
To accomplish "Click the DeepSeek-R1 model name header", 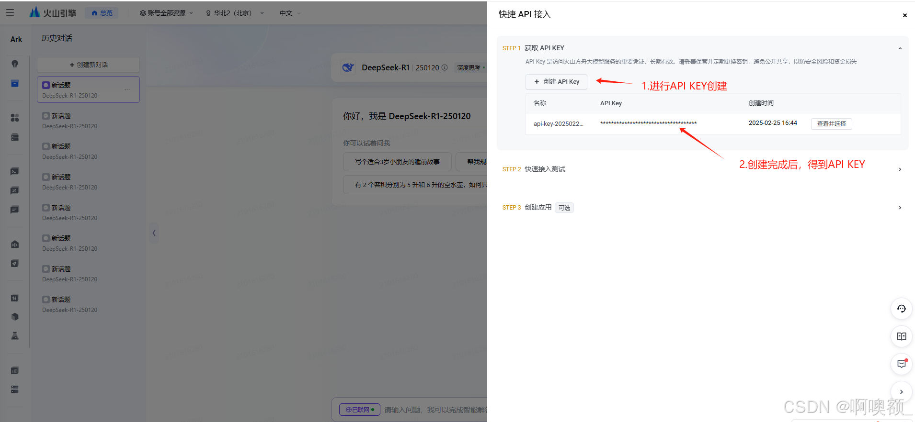I will tap(386, 67).
